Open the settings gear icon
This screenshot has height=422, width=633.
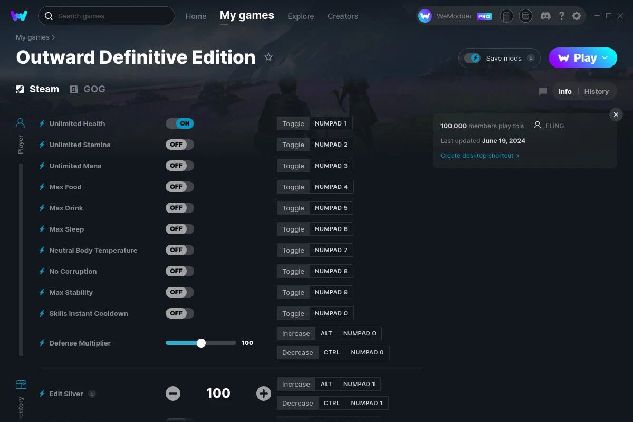[x=577, y=16]
